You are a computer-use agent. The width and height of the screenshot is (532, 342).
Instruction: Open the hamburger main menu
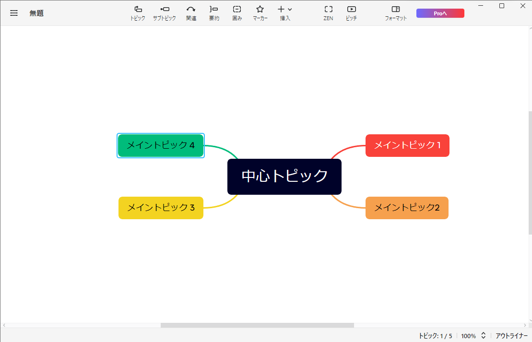pos(14,13)
